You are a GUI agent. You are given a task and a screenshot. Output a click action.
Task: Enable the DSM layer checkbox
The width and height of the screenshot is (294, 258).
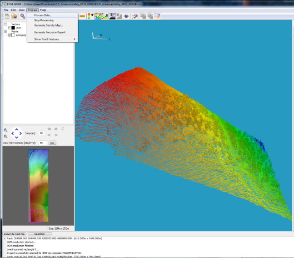(x=9, y=28)
